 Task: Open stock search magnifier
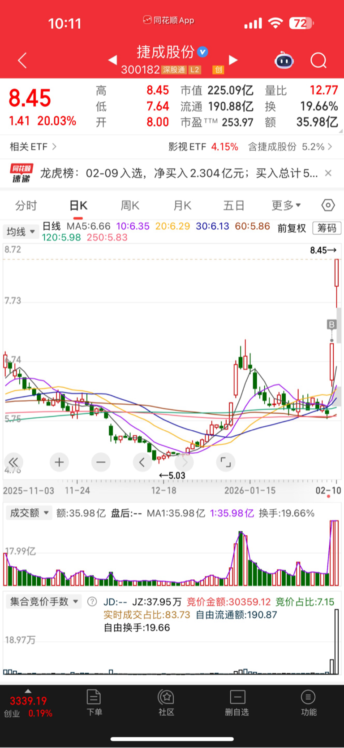tap(318, 60)
